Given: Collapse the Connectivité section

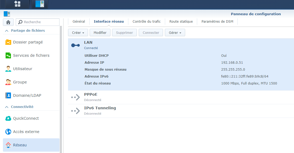Looking at the screenshot, I should (x=7, y=107).
